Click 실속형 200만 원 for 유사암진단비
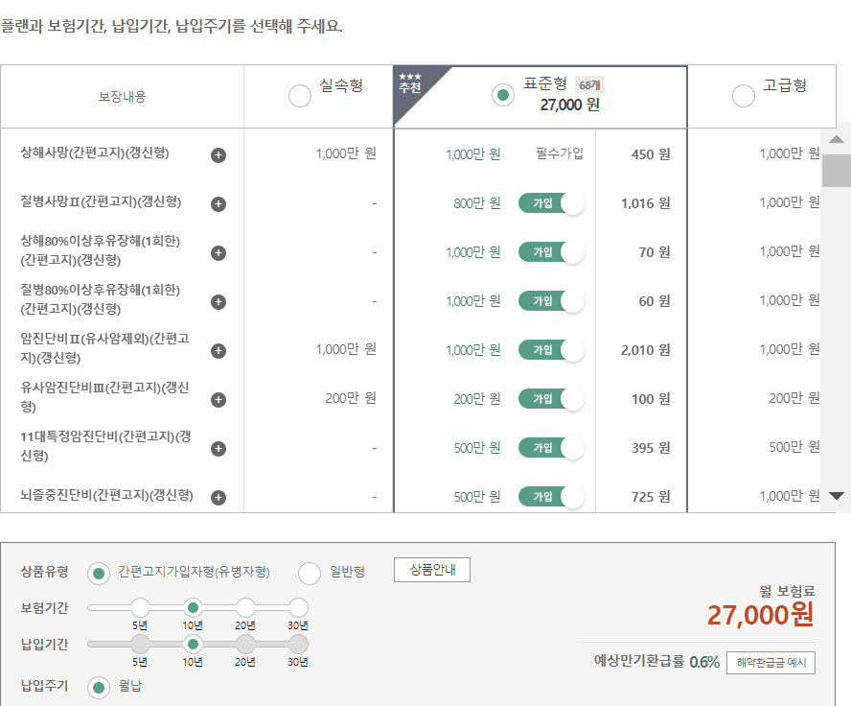The image size is (851, 706). [x=351, y=398]
